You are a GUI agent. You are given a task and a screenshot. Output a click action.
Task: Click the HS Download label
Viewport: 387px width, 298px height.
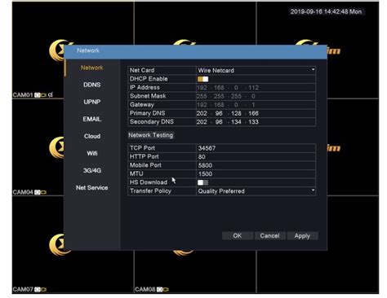point(149,182)
